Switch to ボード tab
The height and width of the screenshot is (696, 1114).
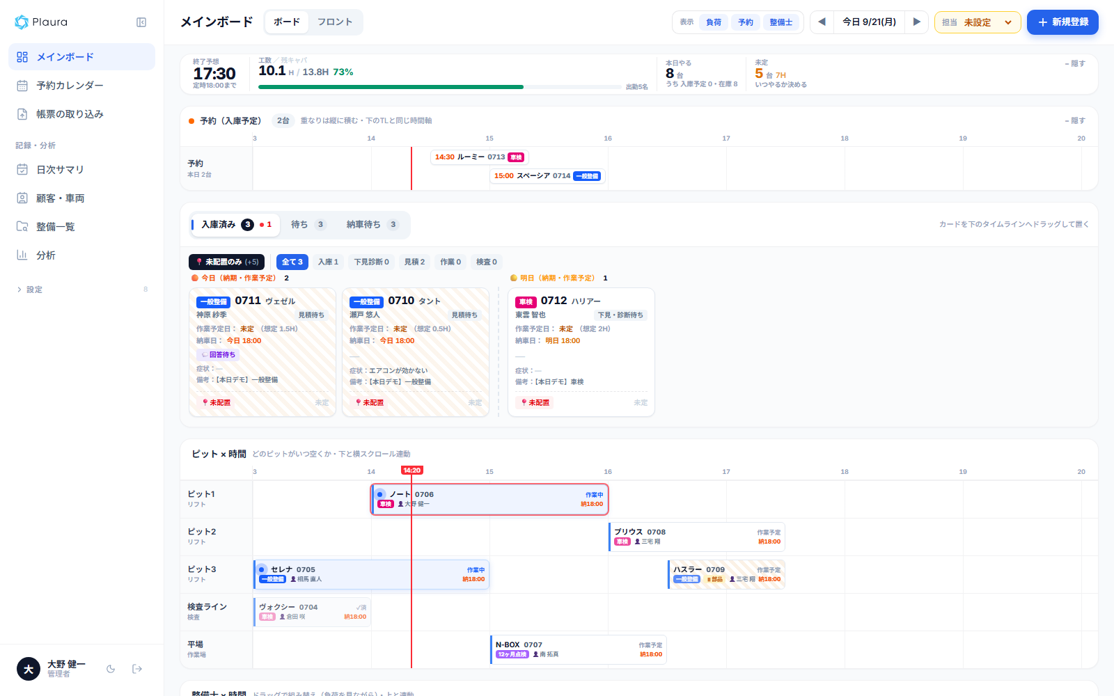pyautogui.click(x=287, y=22)
